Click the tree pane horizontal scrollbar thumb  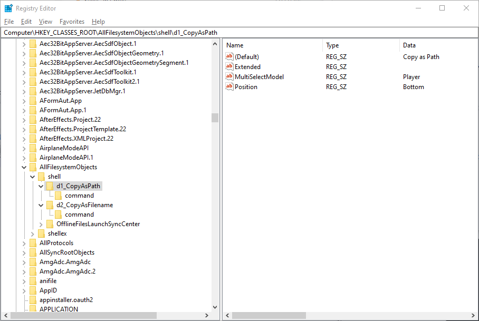click(x=83, y=315)
